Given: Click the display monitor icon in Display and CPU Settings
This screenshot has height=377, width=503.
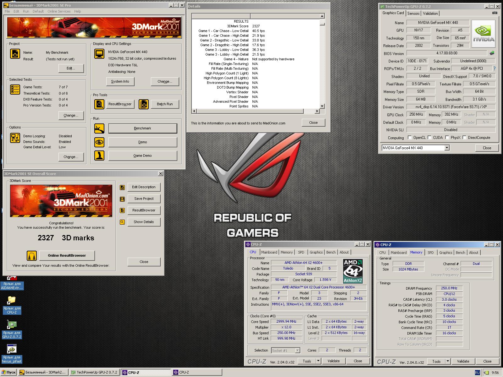Looking at the screenshot, I should 99,54.
